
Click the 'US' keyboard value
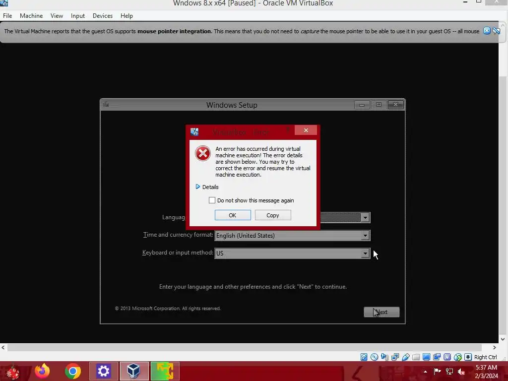tap(220, 253)
